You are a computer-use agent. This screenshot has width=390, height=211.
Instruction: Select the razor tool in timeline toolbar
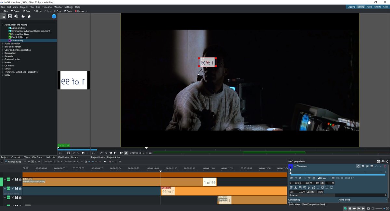[35, 162]
